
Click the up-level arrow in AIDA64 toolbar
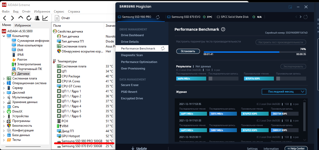point(21,18)
